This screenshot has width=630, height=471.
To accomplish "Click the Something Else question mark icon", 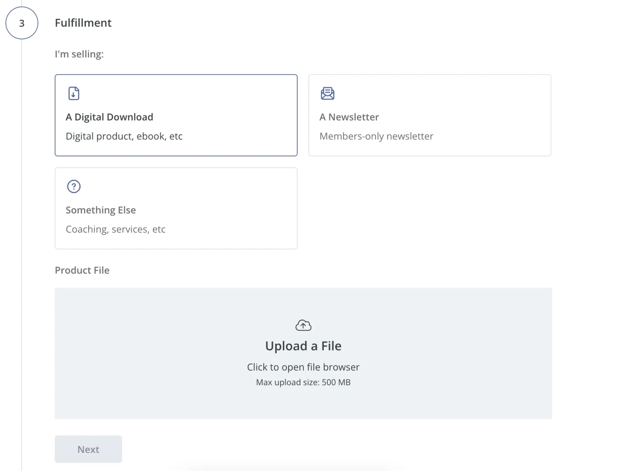I will (x=74, y=186).
